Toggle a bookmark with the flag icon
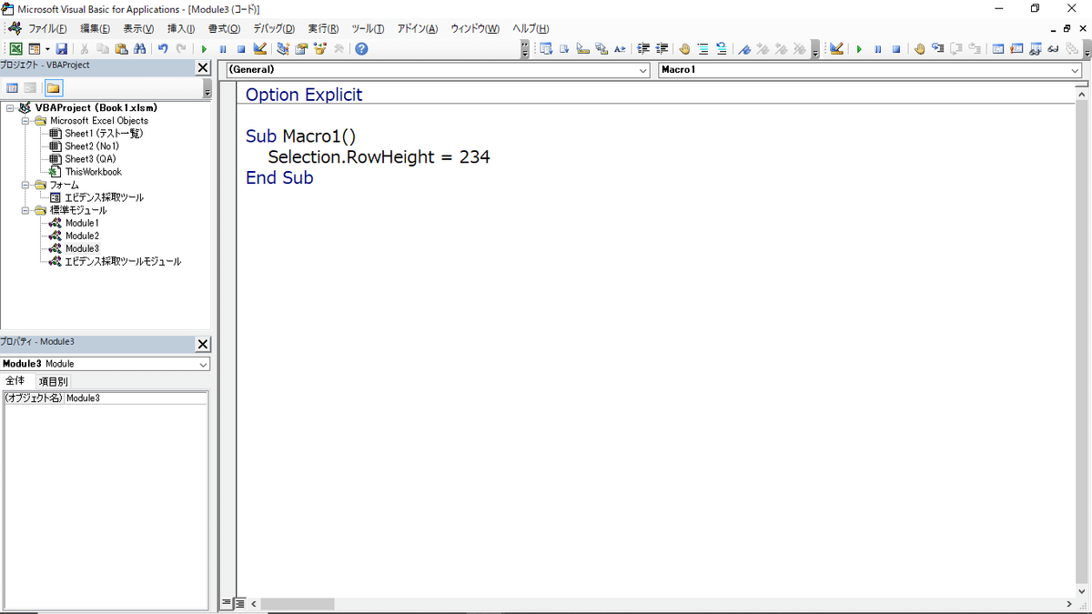The height and width of the screenshot is (614, 1092). click(744, 49)
